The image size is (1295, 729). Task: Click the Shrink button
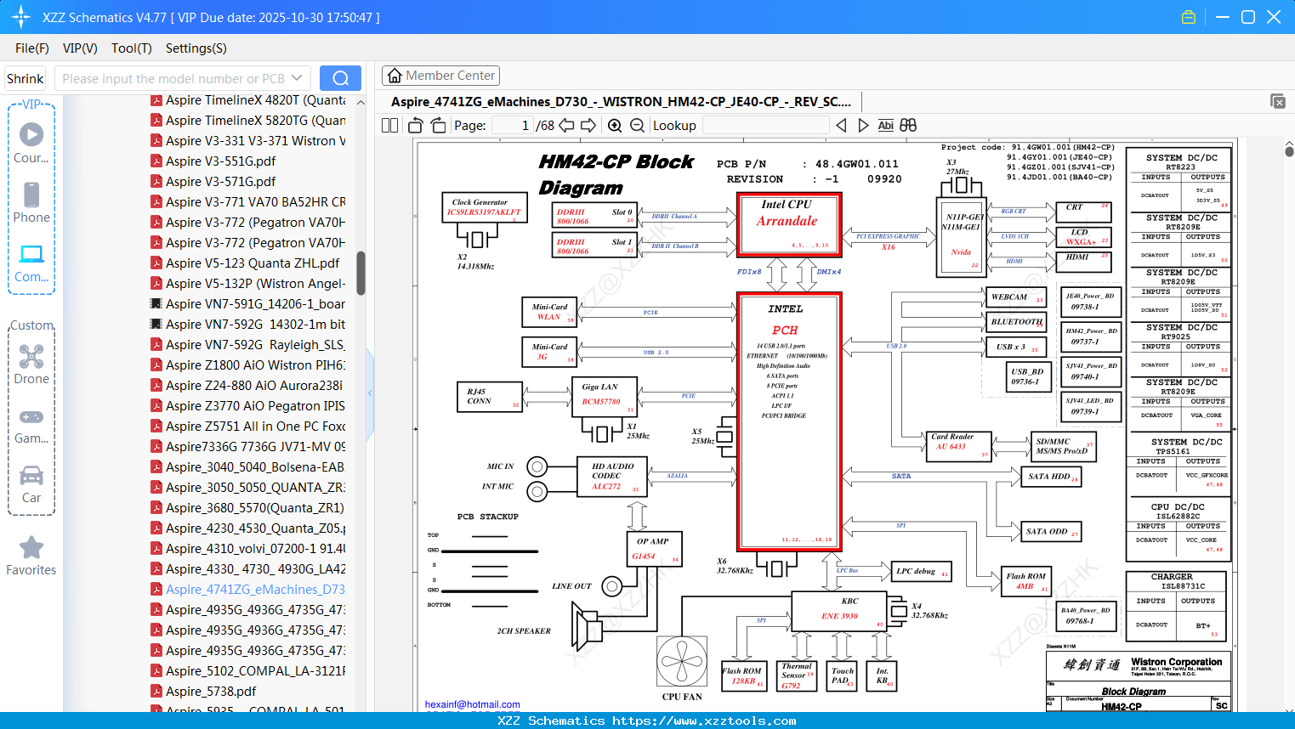(x=25, y=78)
